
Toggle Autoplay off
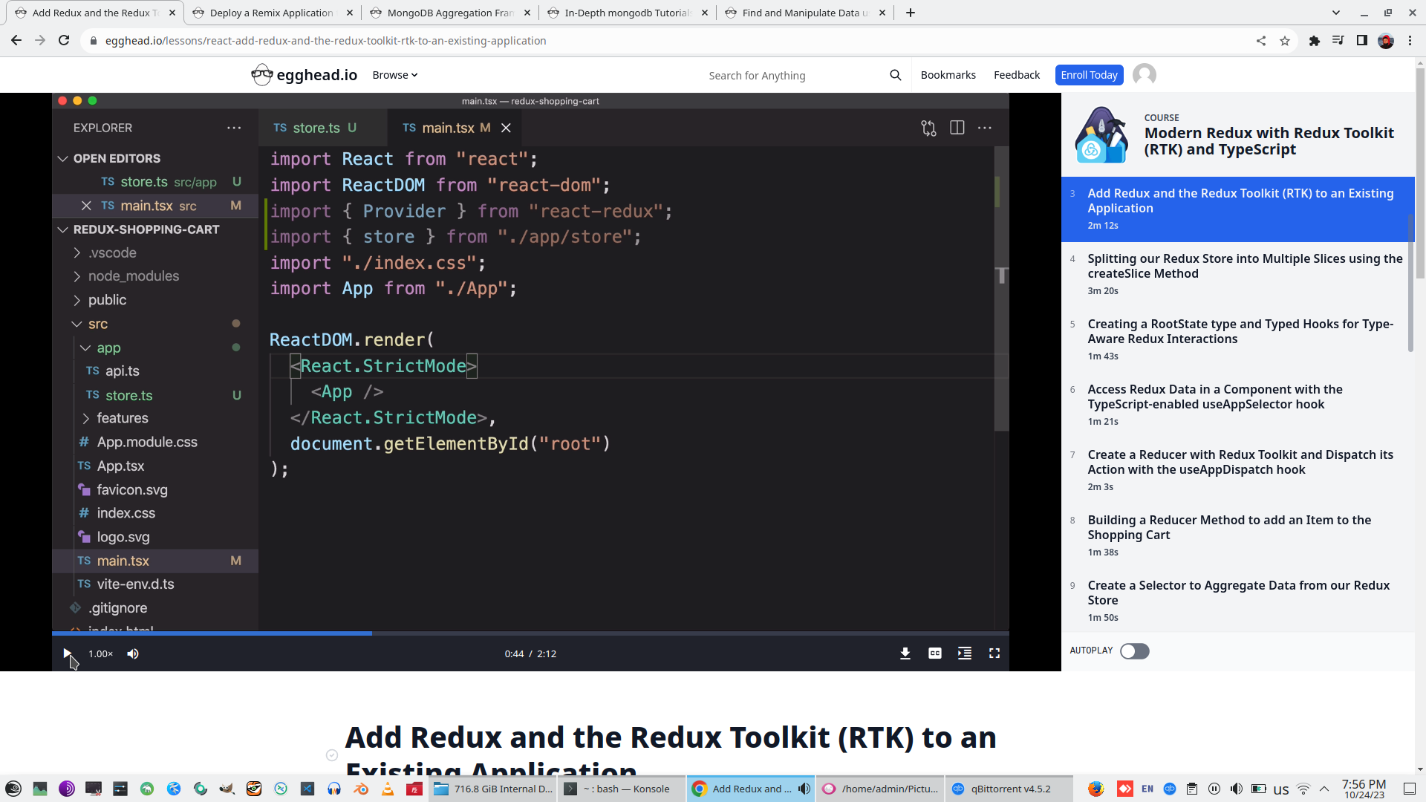coord(1134,651)
